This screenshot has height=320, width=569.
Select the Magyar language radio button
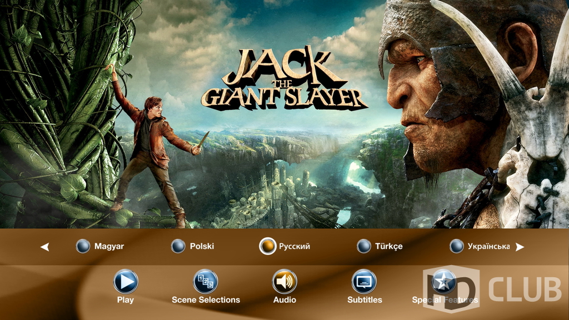(x=83, y=246)
